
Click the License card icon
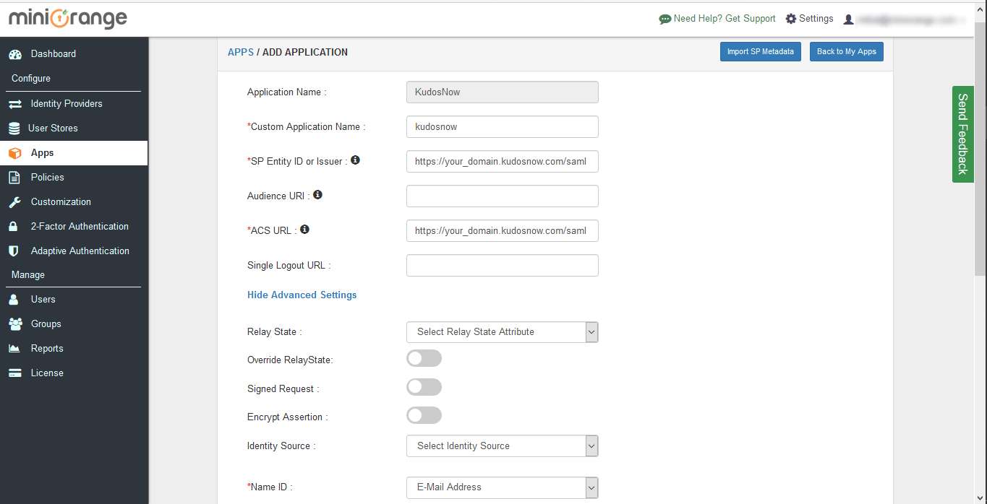(x=14, y=373)
